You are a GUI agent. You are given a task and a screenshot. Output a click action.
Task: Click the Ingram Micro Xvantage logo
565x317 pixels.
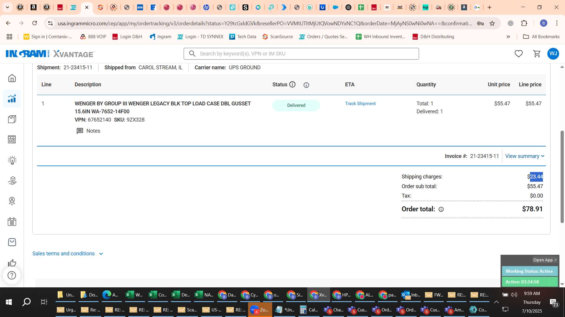point(50,54)
